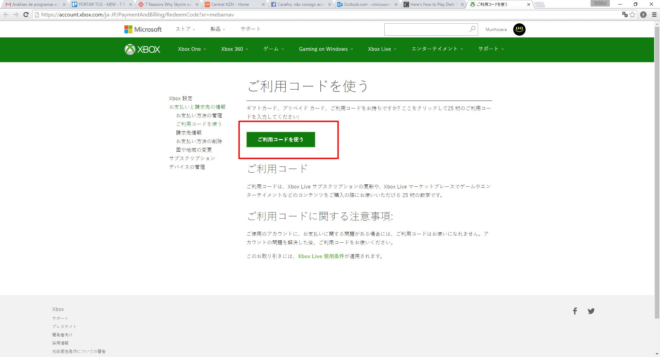Expand the green bar サポート menu

coord(491,49)
